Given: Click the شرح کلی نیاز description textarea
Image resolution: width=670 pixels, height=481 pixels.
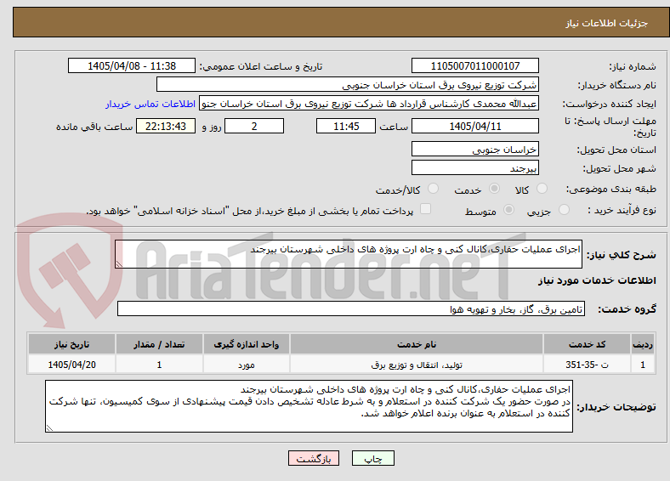Looking at the screenshot, I should click(x=349, y=254).
